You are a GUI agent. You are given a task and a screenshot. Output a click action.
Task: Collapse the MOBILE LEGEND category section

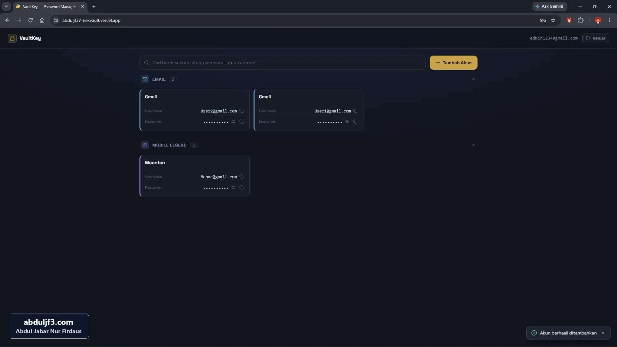point(473,145)
